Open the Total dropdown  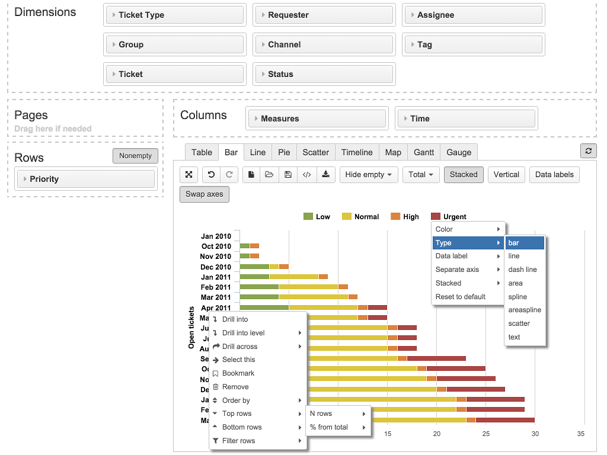click(x=420, y=175)
